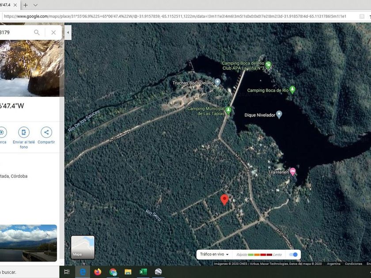Click the Dique Nivelador map marker
This screenshot has height=278, width=371.
[279, 115]
